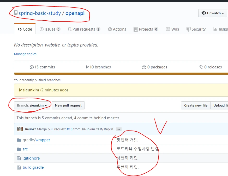Click the Projects board icon

[x=135, y=29]
